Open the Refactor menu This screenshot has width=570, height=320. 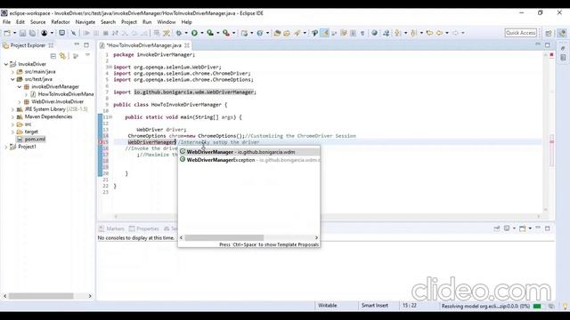[x=61, y=22]
